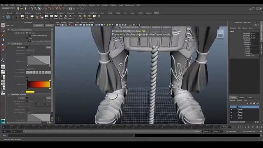263x148 pixels.
Task: Click the yellow Color swatch
Action: (x=30, y=92)
